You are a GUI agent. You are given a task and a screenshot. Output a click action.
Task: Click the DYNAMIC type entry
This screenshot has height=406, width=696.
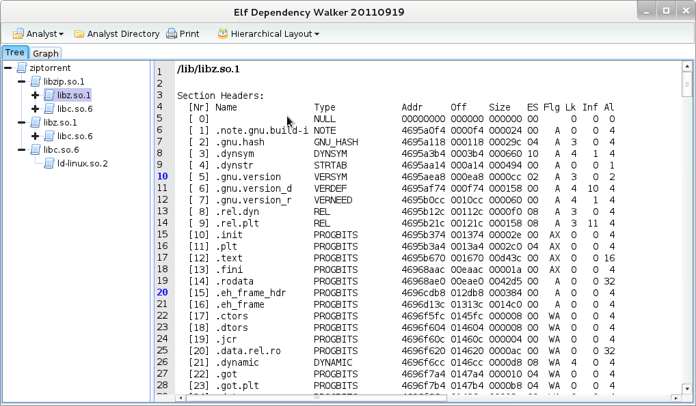click(333, 362)
